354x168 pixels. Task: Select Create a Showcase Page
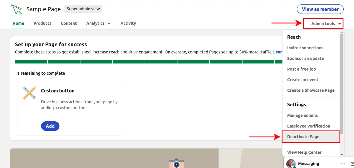pos(311,90)
